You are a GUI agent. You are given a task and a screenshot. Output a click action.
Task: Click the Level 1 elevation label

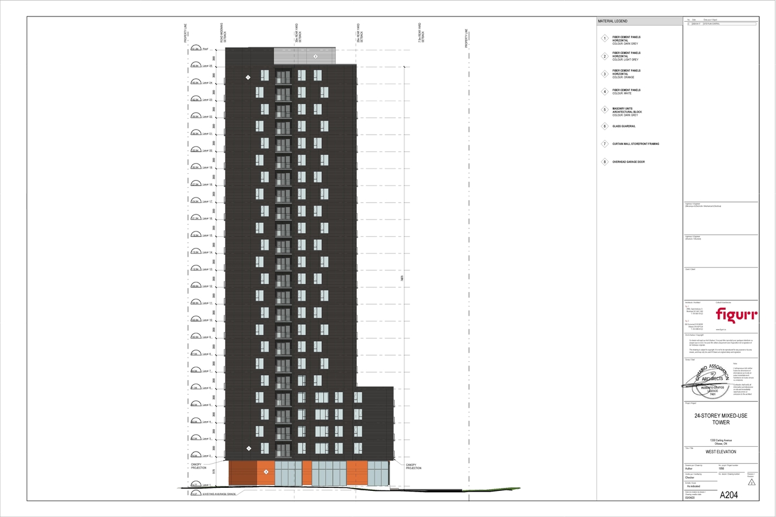click(207, 485)
